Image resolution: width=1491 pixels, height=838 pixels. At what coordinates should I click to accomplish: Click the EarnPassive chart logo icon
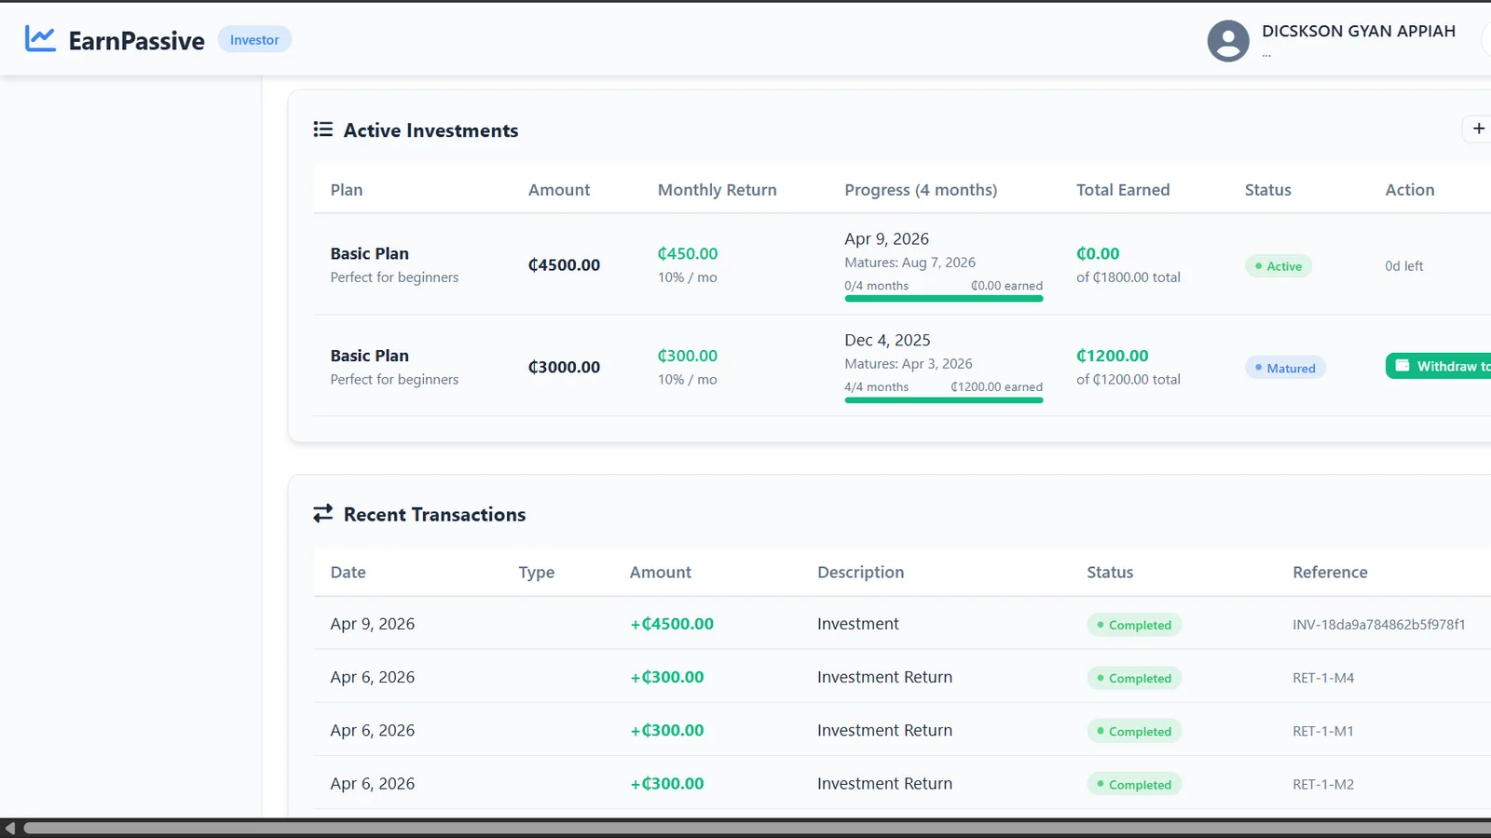click(x=40, y=39)
